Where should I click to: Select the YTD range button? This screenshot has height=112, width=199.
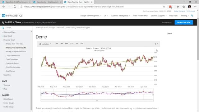tap(72, 44)
